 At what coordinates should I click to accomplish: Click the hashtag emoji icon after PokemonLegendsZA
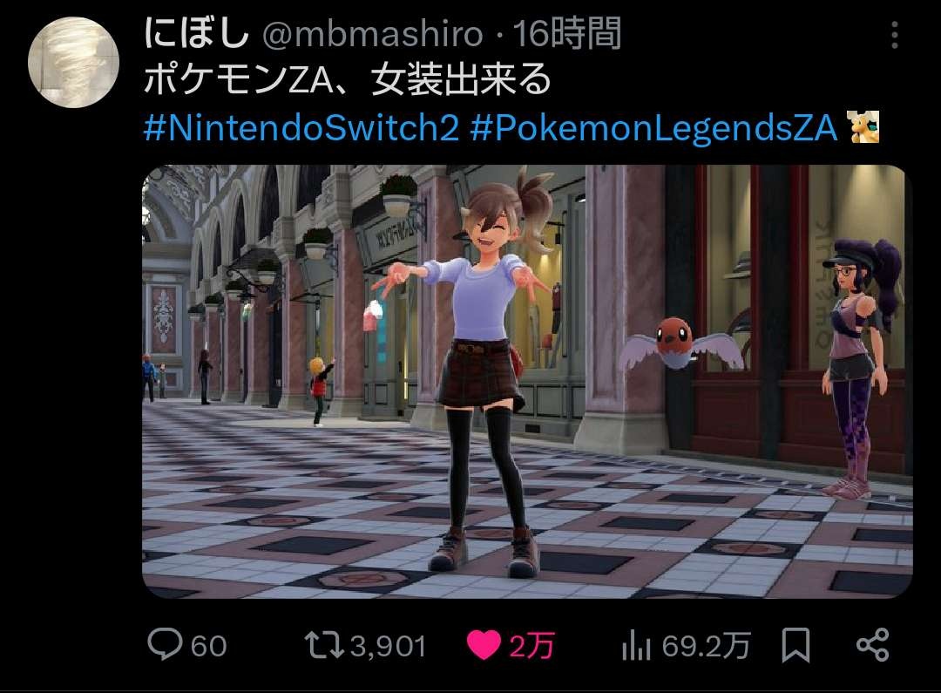click(863, 126)
